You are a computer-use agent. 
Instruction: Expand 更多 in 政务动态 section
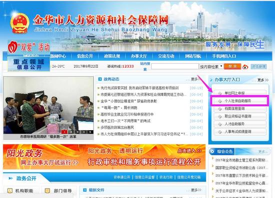click(x=195, y=79)
